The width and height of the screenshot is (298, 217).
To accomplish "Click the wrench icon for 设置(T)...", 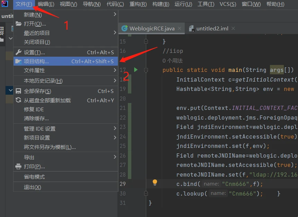I will [x=18, y=52].
